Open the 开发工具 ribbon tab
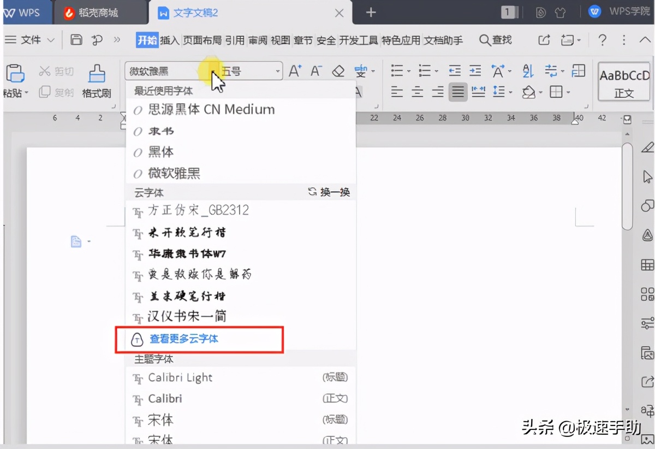655x449 pixels. 359,40
